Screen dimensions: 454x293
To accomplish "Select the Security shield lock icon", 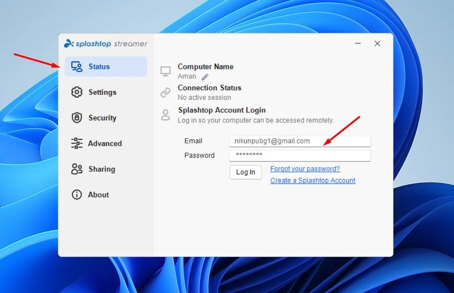I will (x=77, y=118).
